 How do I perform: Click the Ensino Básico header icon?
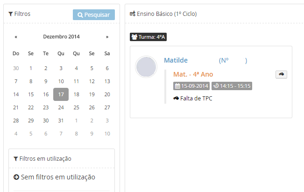[133, 14]
